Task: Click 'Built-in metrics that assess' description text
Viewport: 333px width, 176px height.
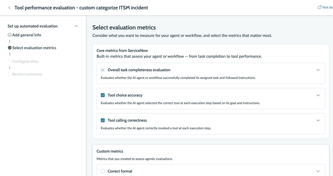Action: point(179,56)
